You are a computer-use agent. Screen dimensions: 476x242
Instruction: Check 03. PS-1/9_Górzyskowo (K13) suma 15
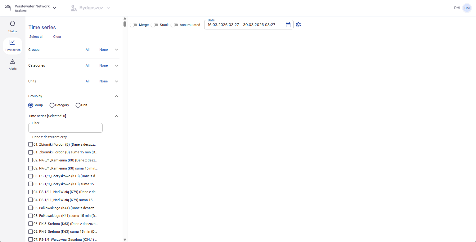pyautogui.click(x=30, y=184)
